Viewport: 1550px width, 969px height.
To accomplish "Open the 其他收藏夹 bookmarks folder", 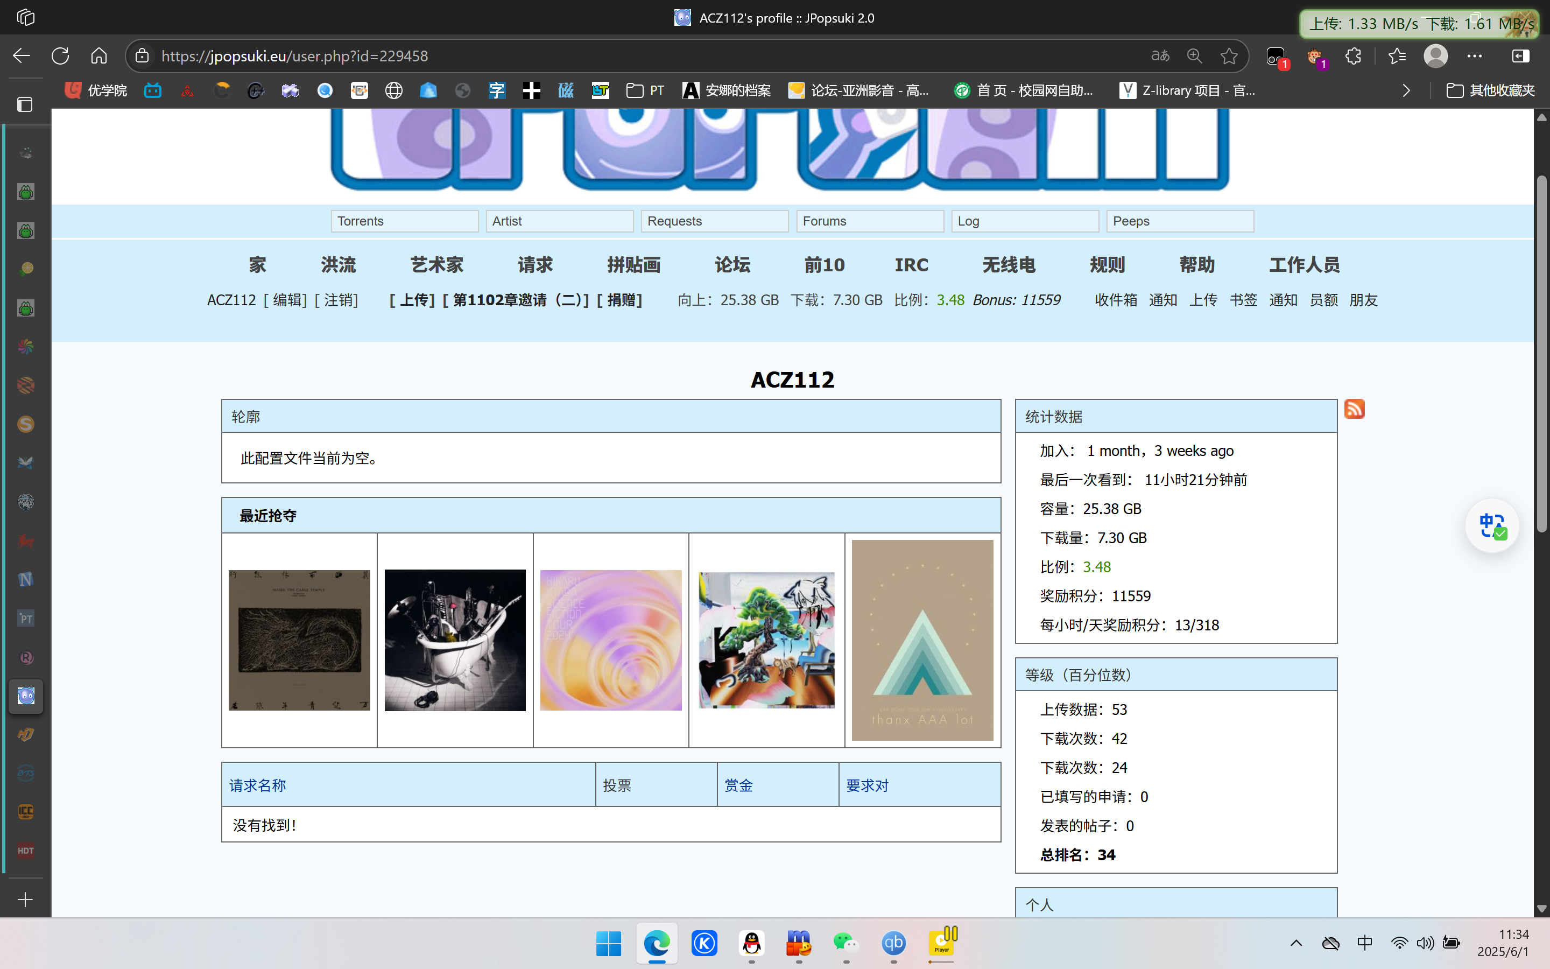I will pyautogui.click(x=1490, y=90).
